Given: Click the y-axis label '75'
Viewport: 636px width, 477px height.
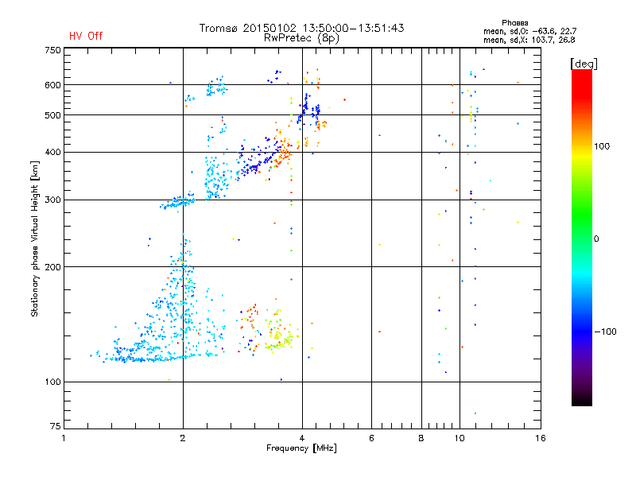Looking at the screenshot, I should 55,426.
